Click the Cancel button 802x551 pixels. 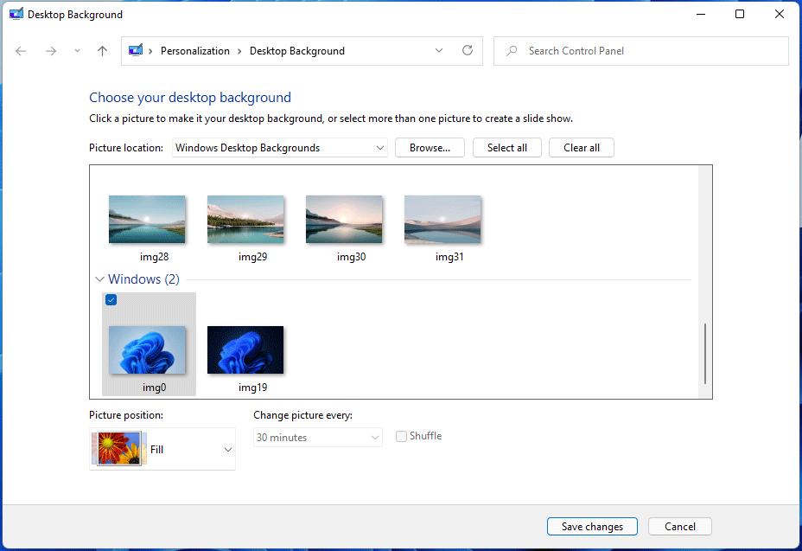[680, 527]
